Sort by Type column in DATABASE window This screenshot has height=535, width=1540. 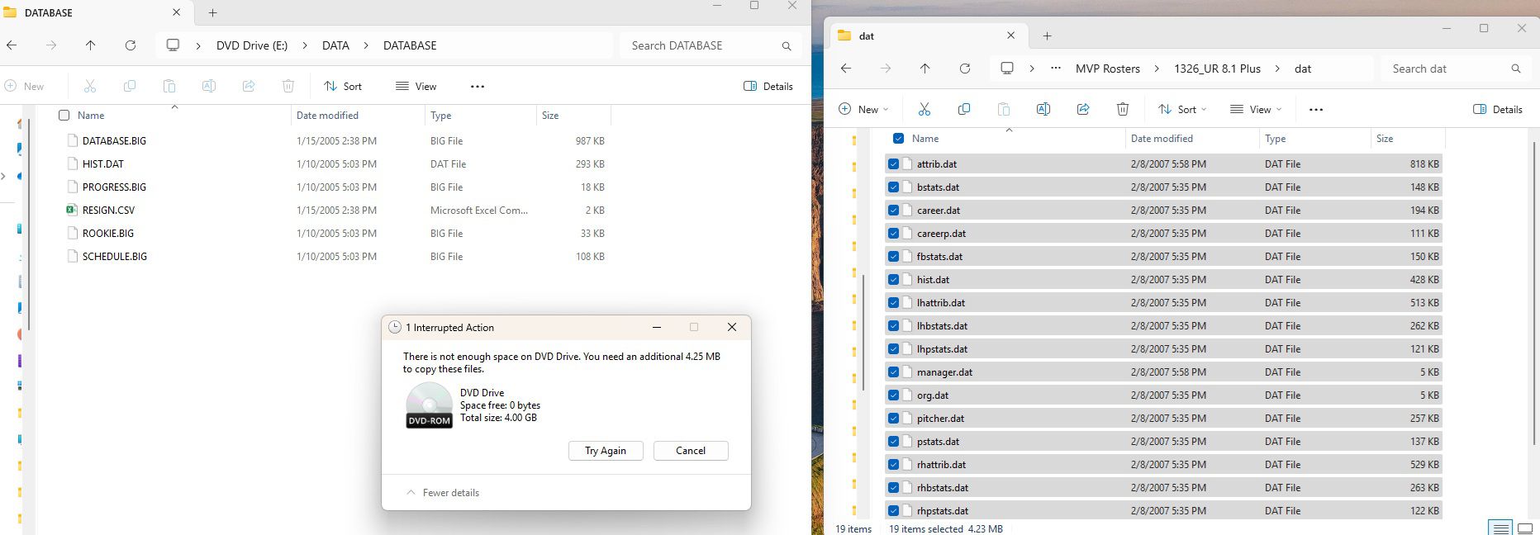[441, 116]
